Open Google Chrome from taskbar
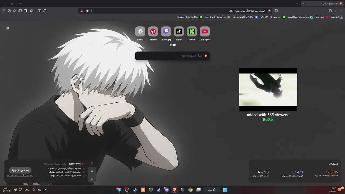Screen dimensions: 345x194 [x=191, y=190]
